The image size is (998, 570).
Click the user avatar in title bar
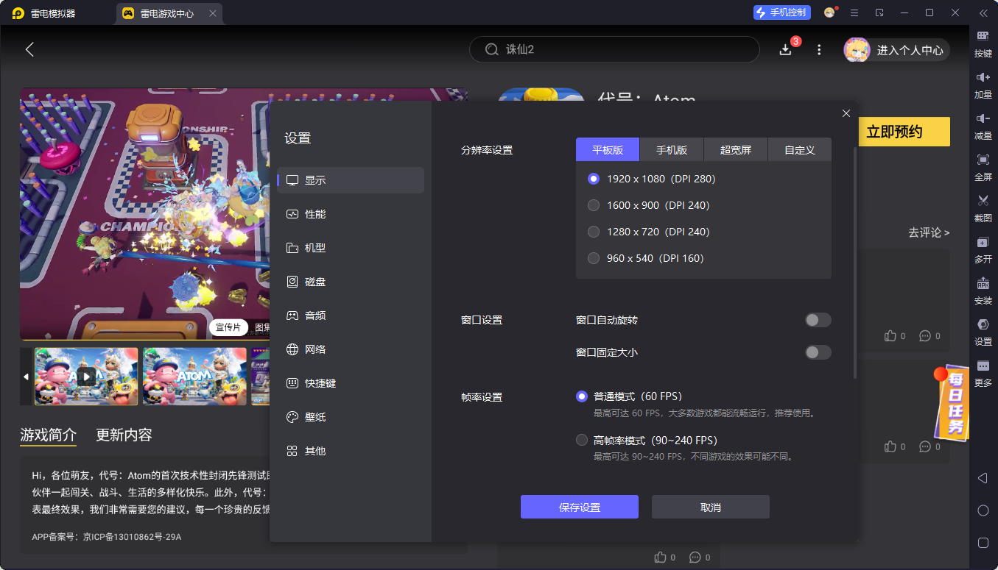pyautogui.click(x=830, y=13)
